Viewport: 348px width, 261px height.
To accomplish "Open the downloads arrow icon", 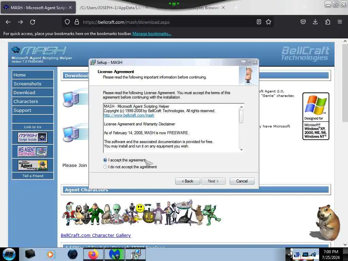I will (315, 22).
